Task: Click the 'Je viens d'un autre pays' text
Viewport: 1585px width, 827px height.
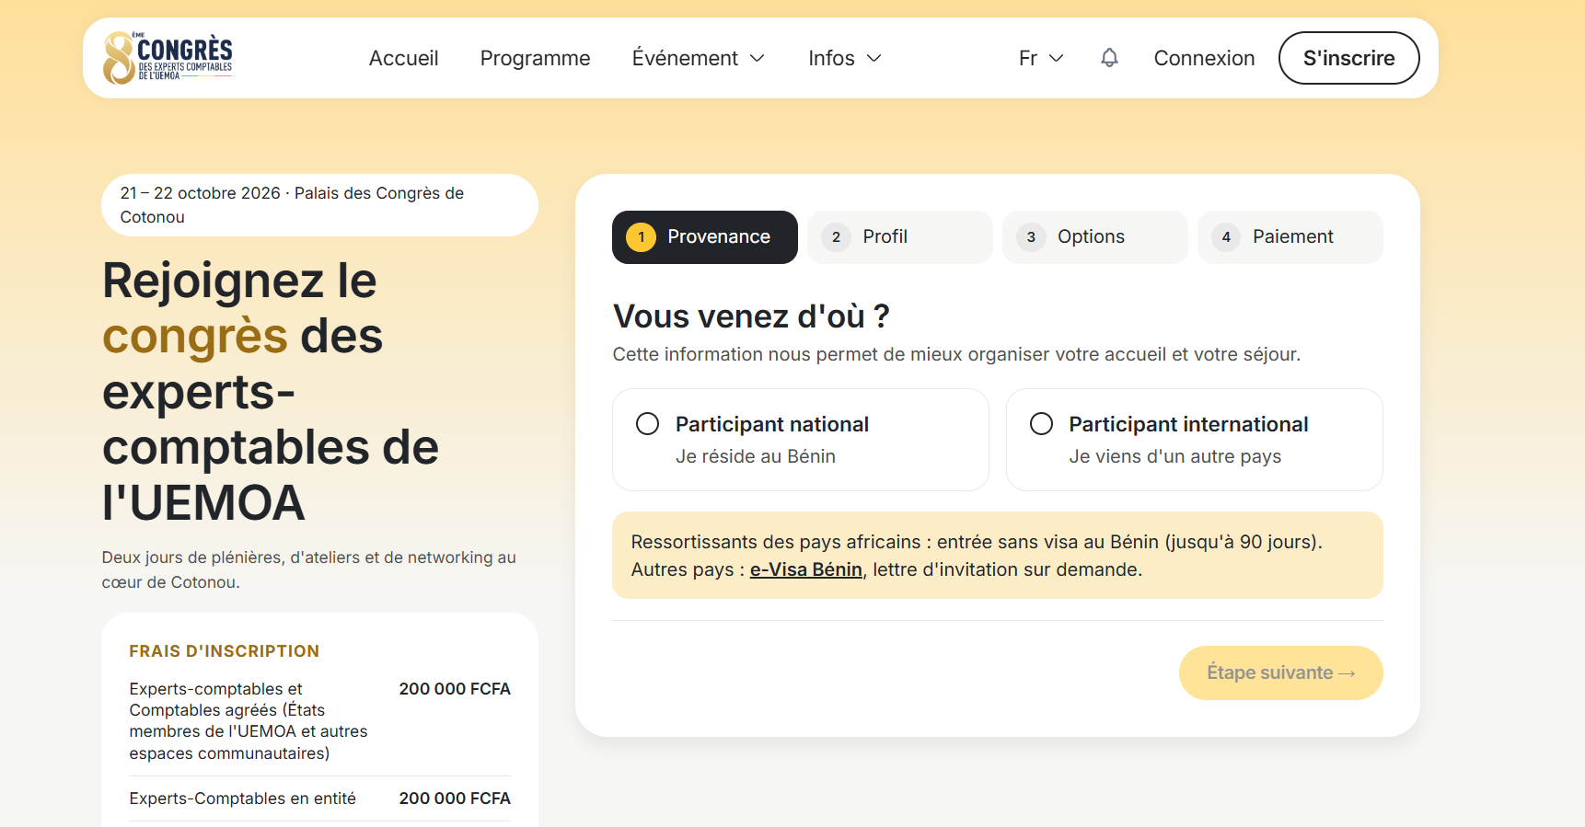Action: pyautogui.click(x=1174, y=456)
